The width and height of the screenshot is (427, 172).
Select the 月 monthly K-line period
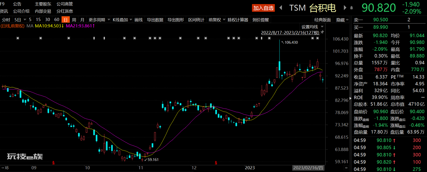(82, 20)
